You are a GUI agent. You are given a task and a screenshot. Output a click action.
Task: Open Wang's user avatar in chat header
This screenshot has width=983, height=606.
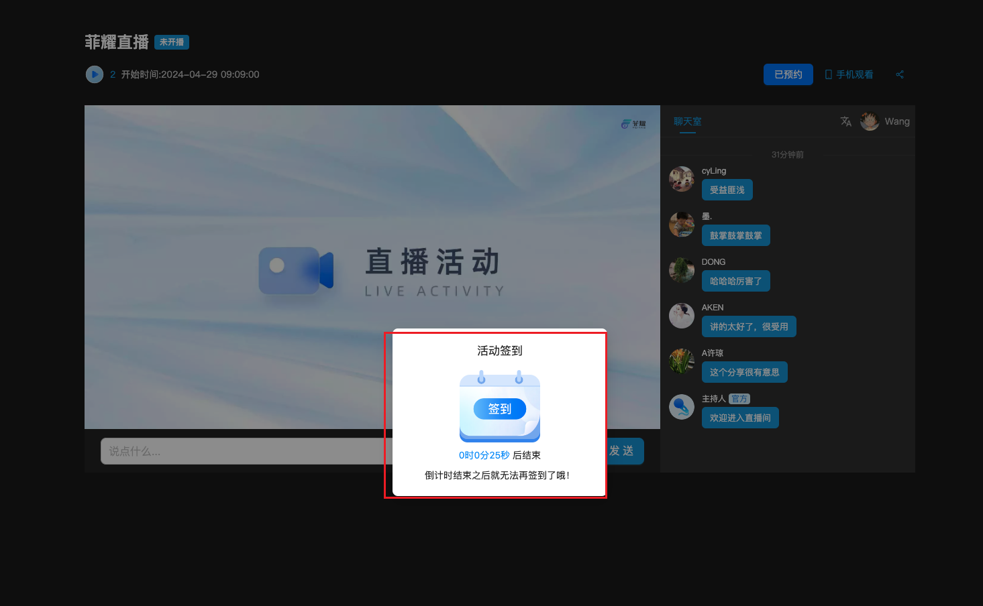870,121
